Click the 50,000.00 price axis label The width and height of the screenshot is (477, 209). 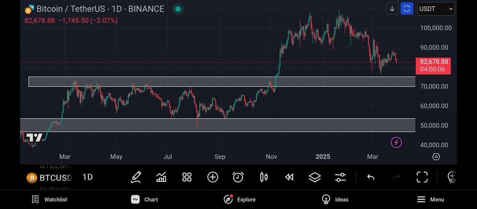tap(434, 126)
